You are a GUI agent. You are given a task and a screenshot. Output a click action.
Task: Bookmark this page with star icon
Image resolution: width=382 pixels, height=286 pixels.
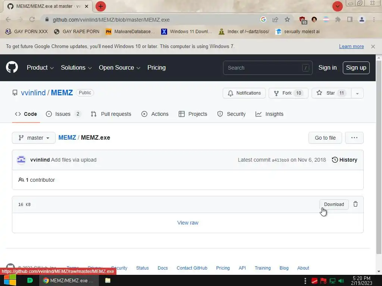(x=287, y=19)
